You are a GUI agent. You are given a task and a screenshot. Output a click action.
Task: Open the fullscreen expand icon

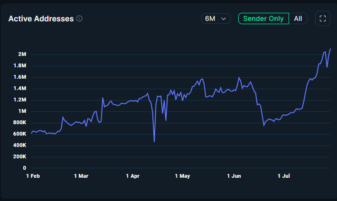(323, 18)
